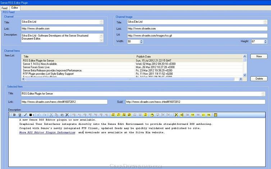The image size is (271, 169).
Task: Click the Paste clipboard icon
Action: point(62,115)
